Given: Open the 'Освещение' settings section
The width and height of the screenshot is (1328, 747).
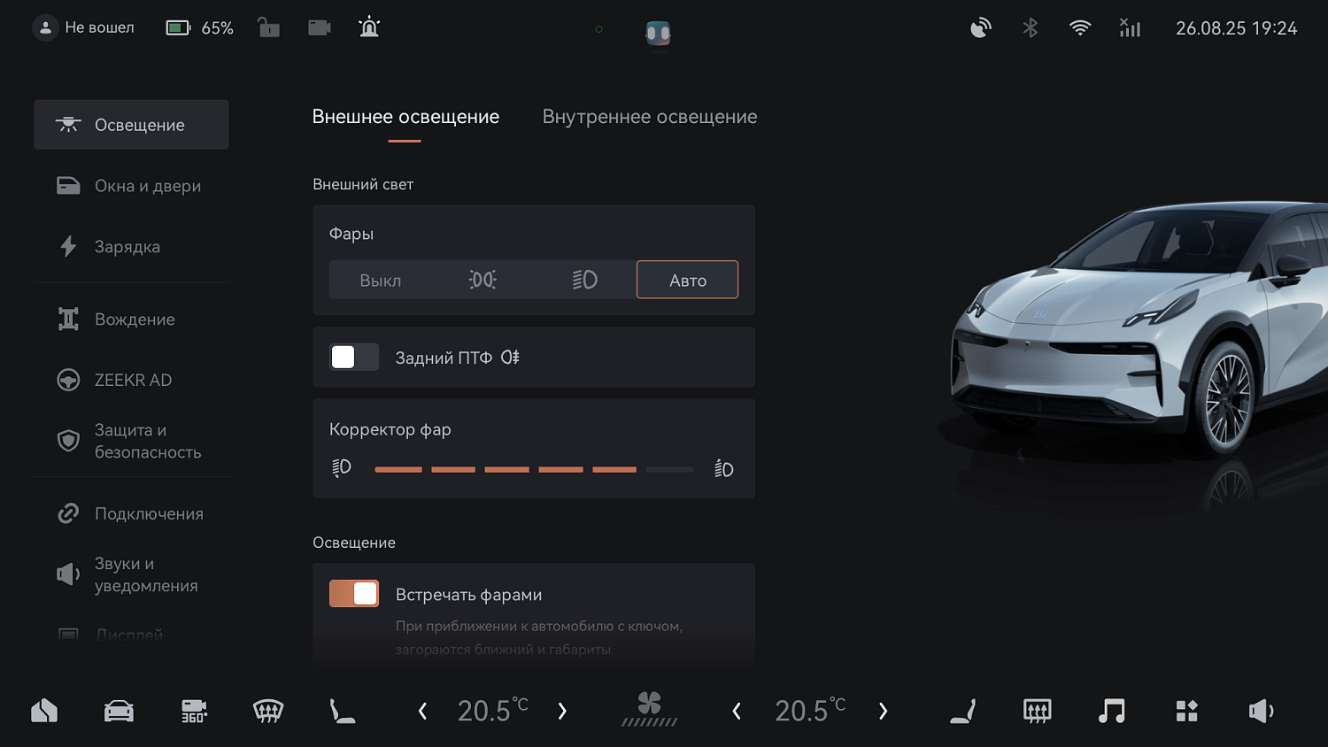Looking at the screenshot, I should [x=131, y=125].
